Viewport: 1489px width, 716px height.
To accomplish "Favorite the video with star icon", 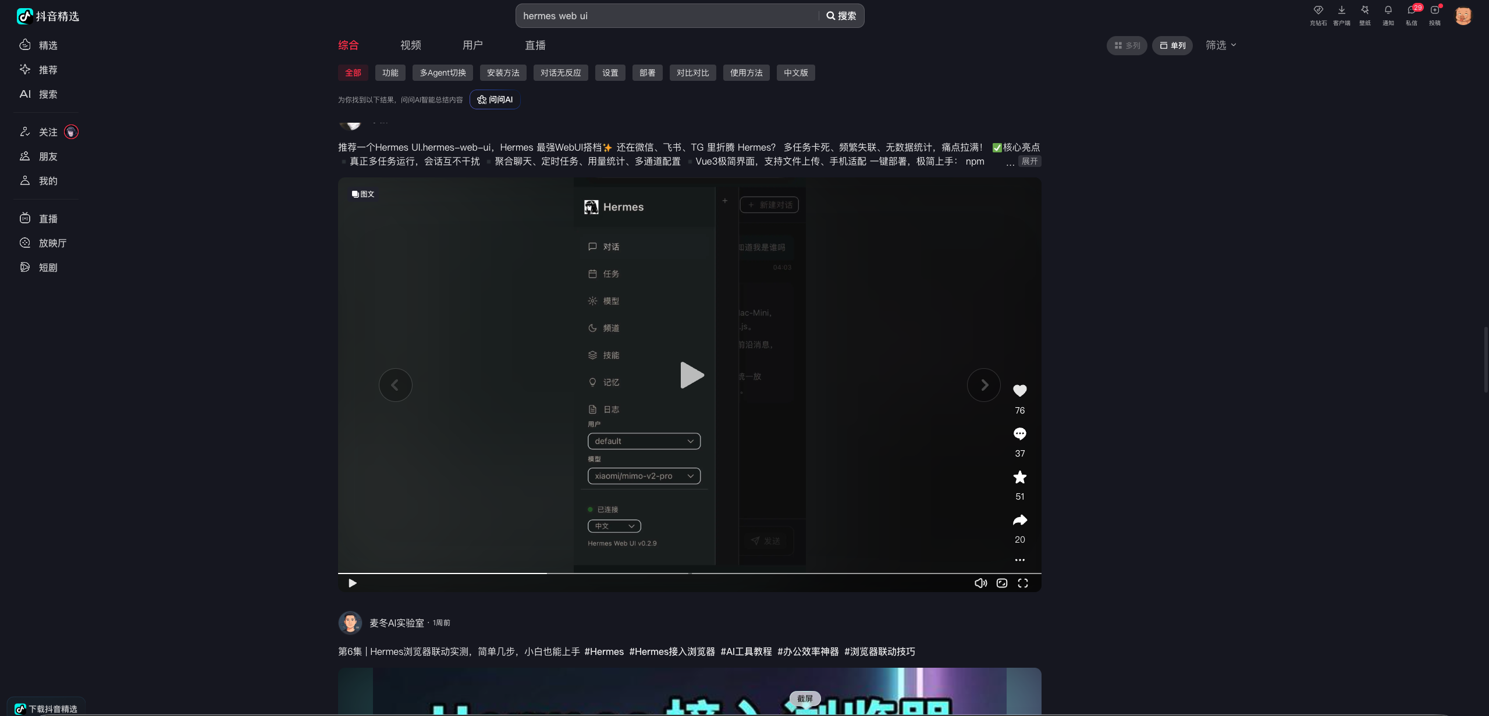I will (x=1019, y=477).
